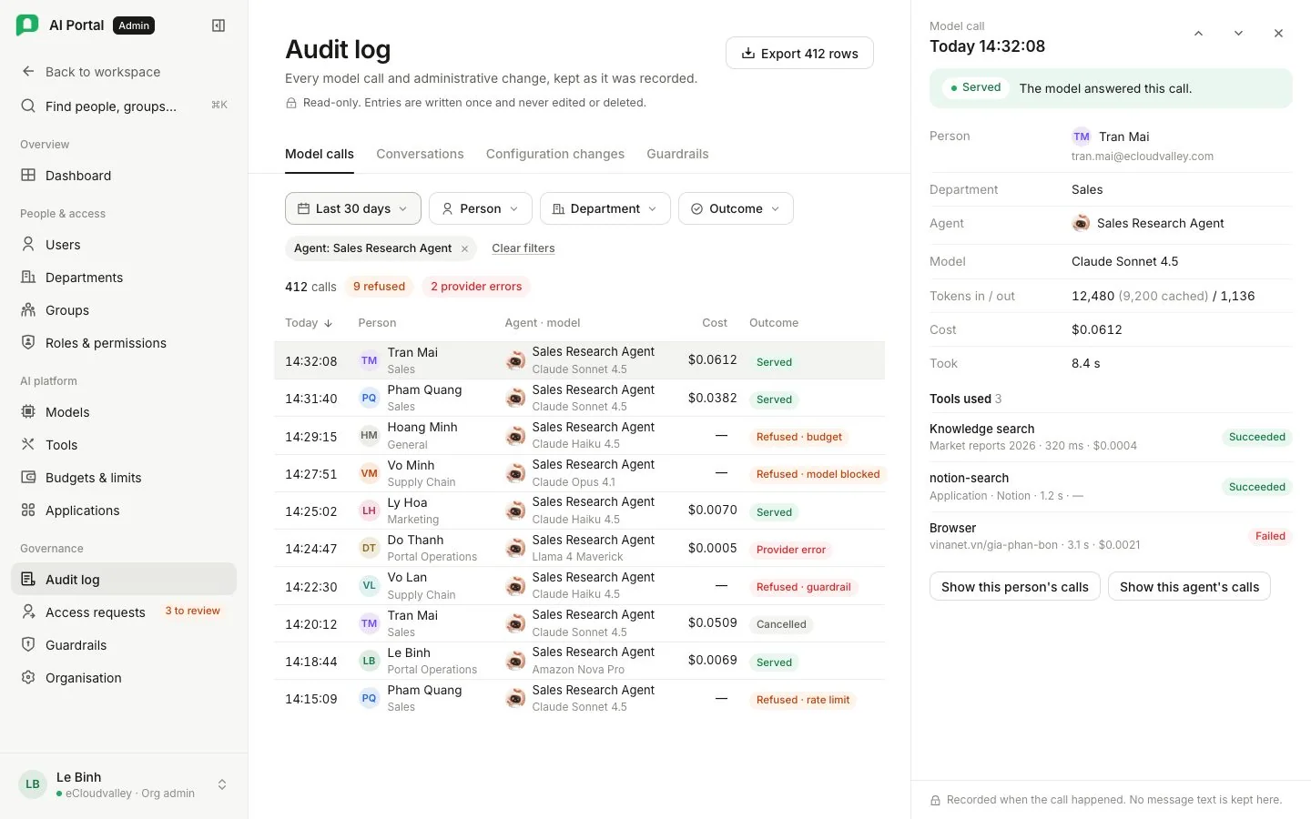This screenshot has width=1311, height=819.
Task: Open Roles & permissions
Action: pos(124,342)
